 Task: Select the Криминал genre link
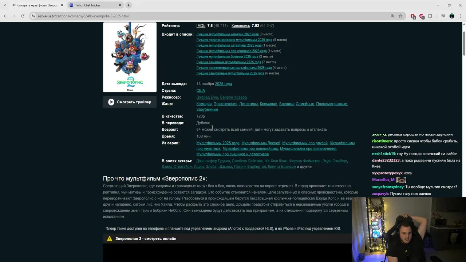[268, 104]
